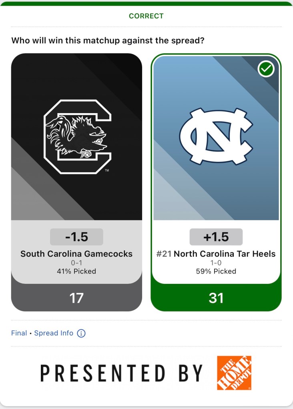This screenshot has width=293, height=409.
Task: Click the Tar Heels final score of 31
Action: tap(216, 298)
